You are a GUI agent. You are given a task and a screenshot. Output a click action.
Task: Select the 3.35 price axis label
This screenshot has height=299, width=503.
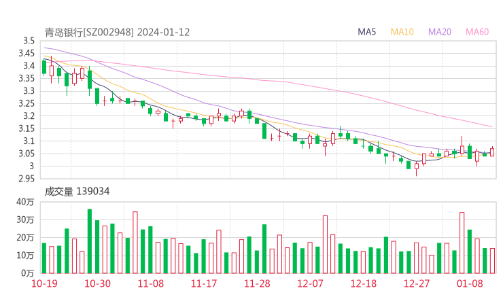(x=27, y=78)
